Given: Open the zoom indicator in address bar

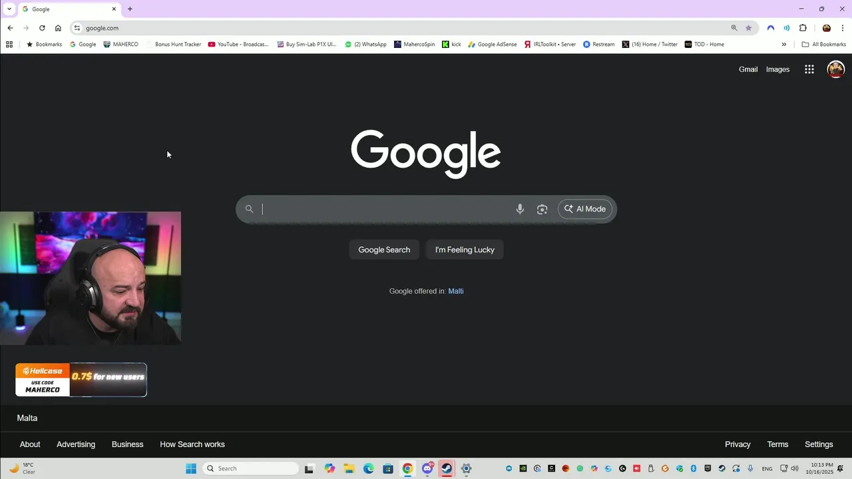Looking at the screenshot, I should click(734, 28).
